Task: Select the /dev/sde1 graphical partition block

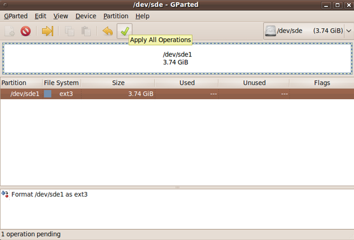Action: tap(177, 59)
